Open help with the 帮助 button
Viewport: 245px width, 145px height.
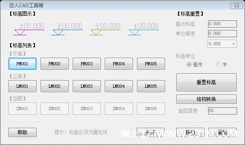(22, 133)
